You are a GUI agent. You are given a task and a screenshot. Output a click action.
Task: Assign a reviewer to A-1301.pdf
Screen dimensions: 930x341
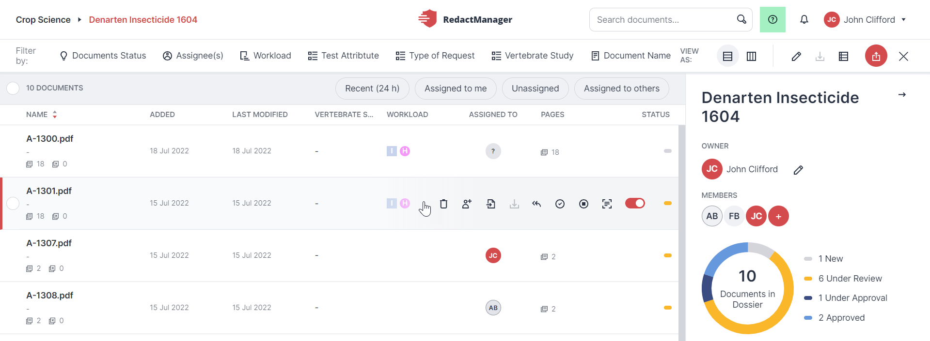click(467, 204)
